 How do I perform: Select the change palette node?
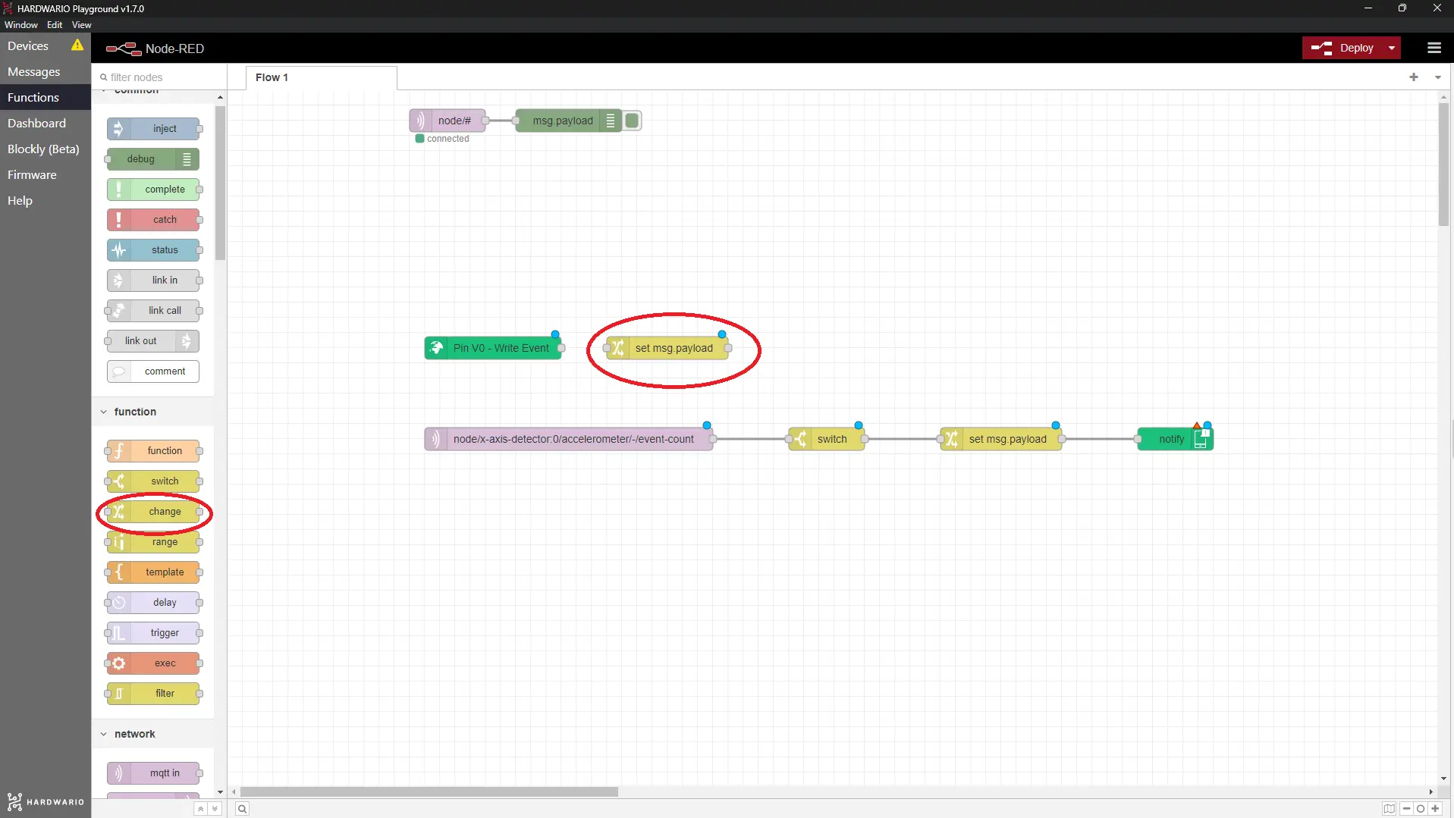153,512
